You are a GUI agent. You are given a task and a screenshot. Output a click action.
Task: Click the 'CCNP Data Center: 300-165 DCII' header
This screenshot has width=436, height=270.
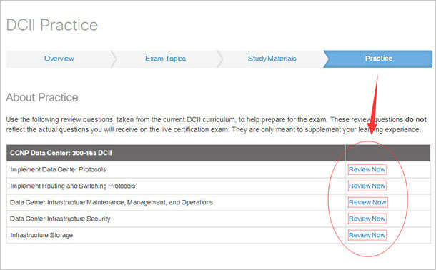tap(61, 153)
